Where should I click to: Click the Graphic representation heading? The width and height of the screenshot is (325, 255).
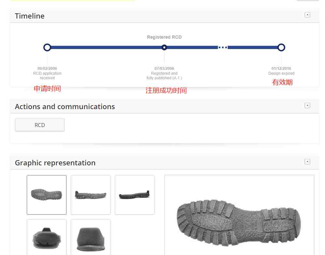tap(55, 163)
